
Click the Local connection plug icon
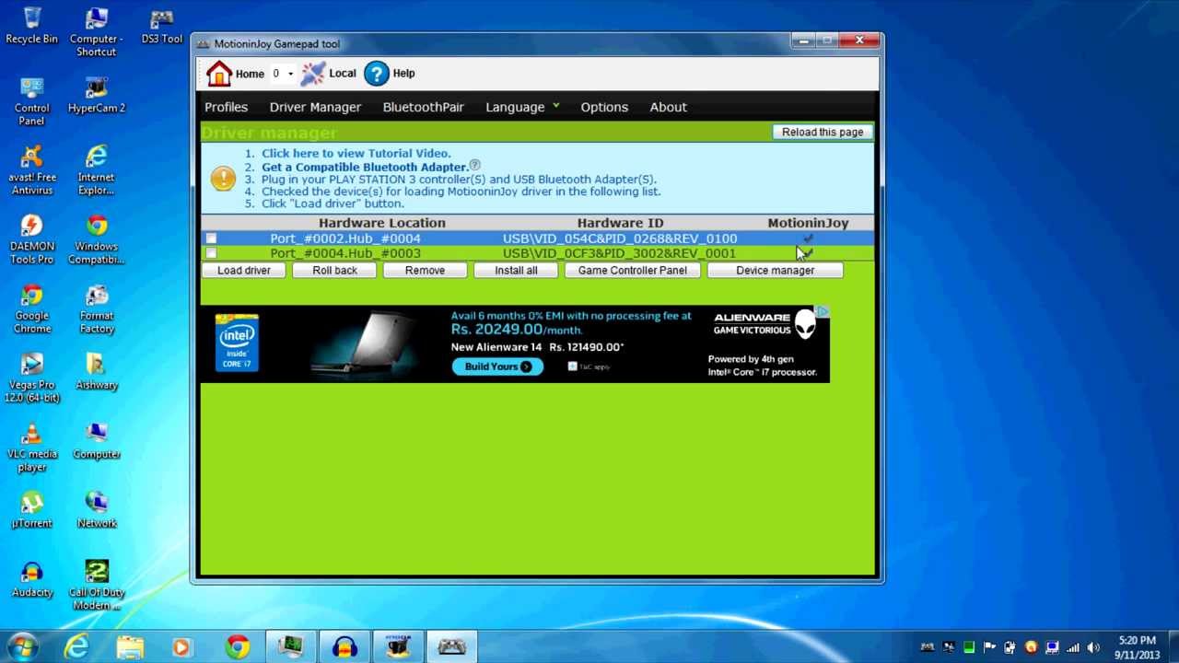tap(313, 74)
